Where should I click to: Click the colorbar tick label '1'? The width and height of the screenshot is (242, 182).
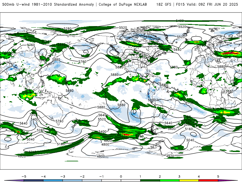coord(140,177)
